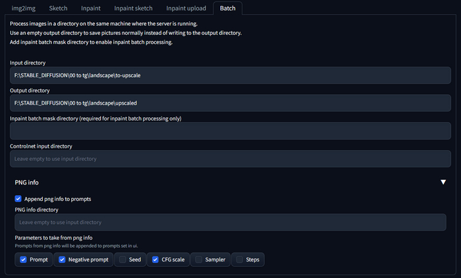461x278 pixels.
Task: Click the PNG info directory field
Action: click(x=230, y=222)
